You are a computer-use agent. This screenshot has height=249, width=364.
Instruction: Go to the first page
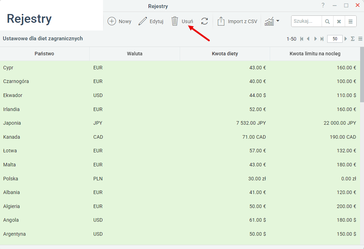tap(302, 39)
